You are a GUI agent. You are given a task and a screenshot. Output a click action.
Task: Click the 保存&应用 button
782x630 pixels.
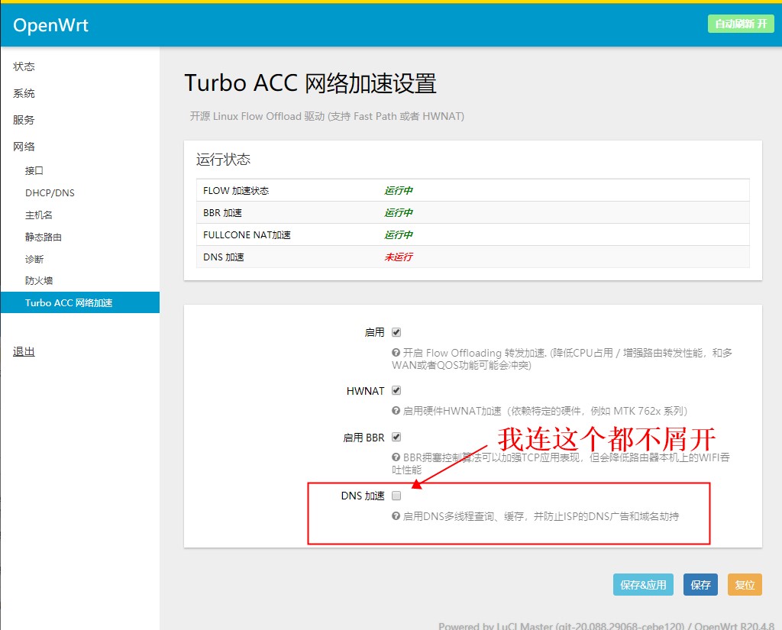(x=643, y=585)
